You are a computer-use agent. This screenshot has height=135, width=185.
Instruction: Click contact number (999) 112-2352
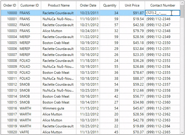coord(162,55)
